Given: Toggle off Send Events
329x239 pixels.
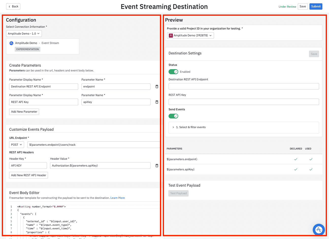Looking at the screenshot, I should (173, 116).
